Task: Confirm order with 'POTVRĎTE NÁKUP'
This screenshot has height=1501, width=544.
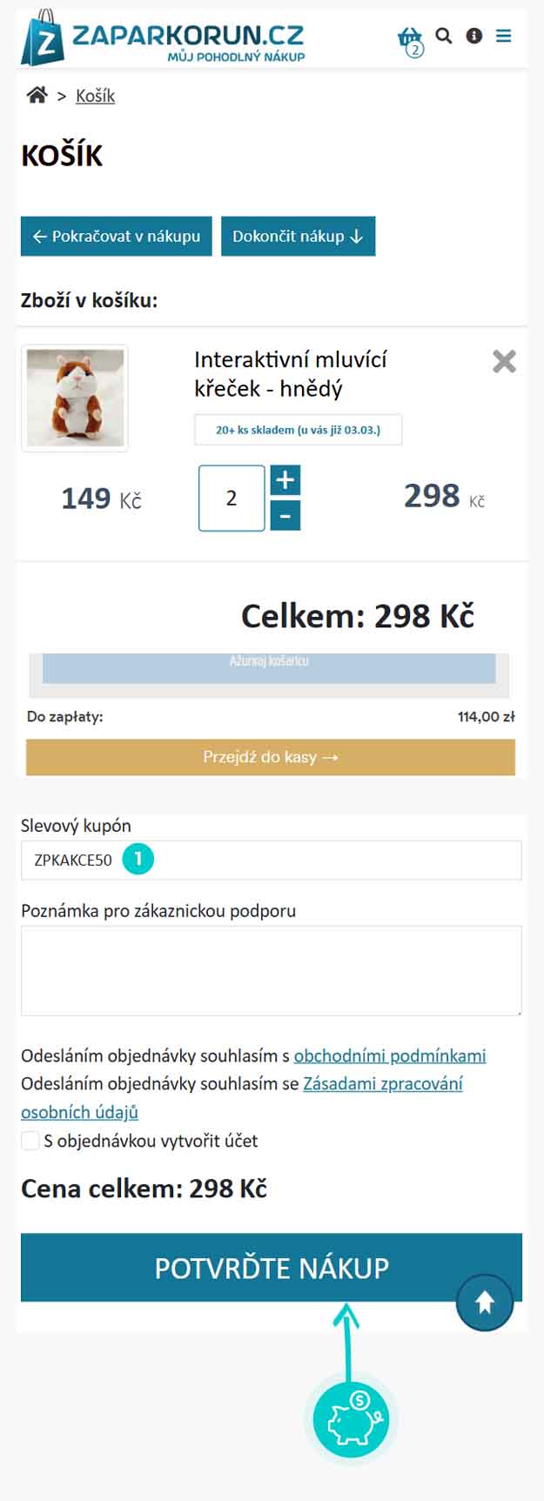Action: 271,1268
